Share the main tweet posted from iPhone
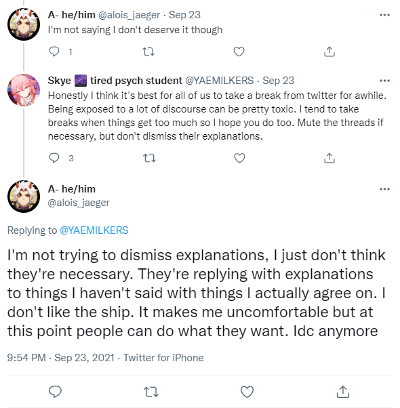Viewport: 400px width, 408px height. (x=343, y=392)
